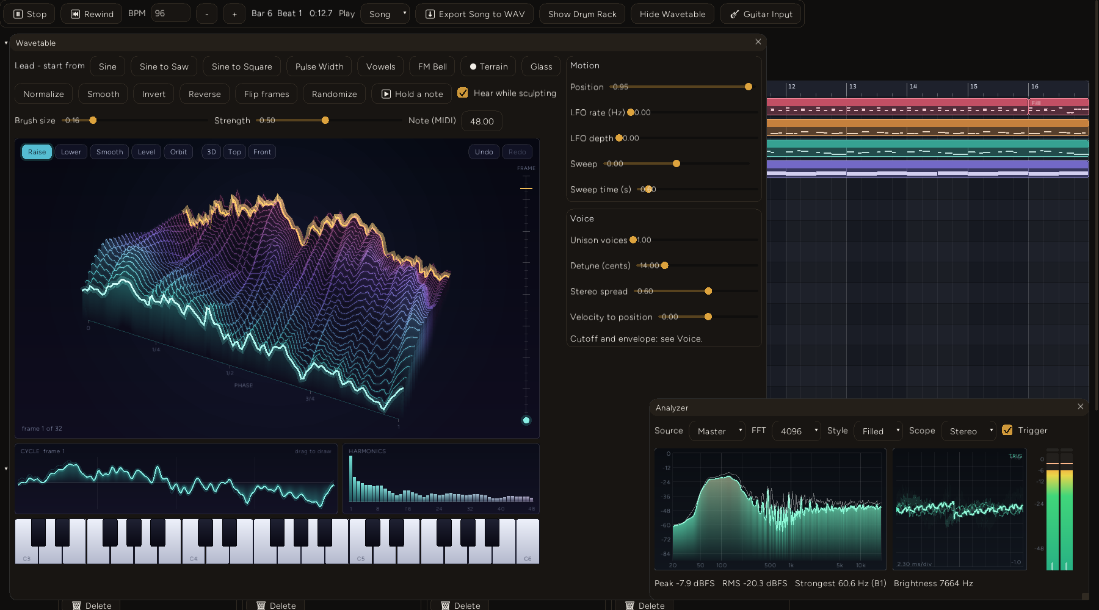Click the cycle waveform editor
1099x610 pixels.
point(176,479)
